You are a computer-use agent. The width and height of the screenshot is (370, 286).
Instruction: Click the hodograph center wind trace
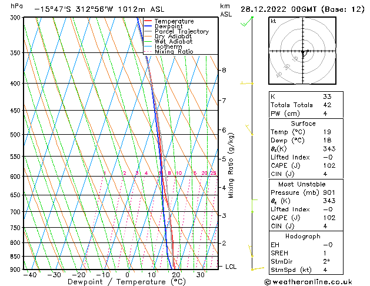click(x=305, y=54)
